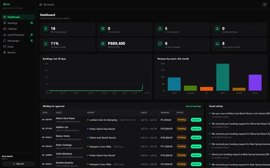Click the Guest Requests count badge 8
Image resolution: width=270 pixels, height=168 pixels.
(31, 35)
